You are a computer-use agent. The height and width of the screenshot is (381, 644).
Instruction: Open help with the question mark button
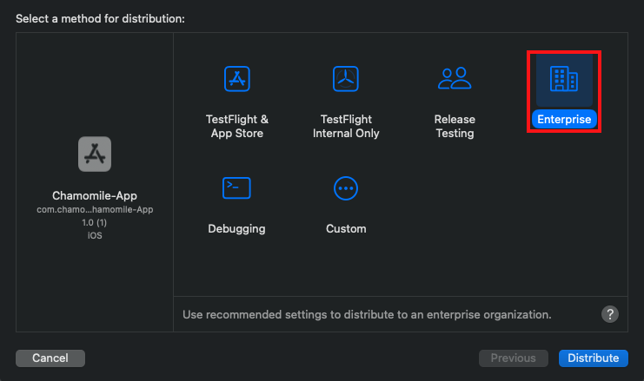(610, 313)
